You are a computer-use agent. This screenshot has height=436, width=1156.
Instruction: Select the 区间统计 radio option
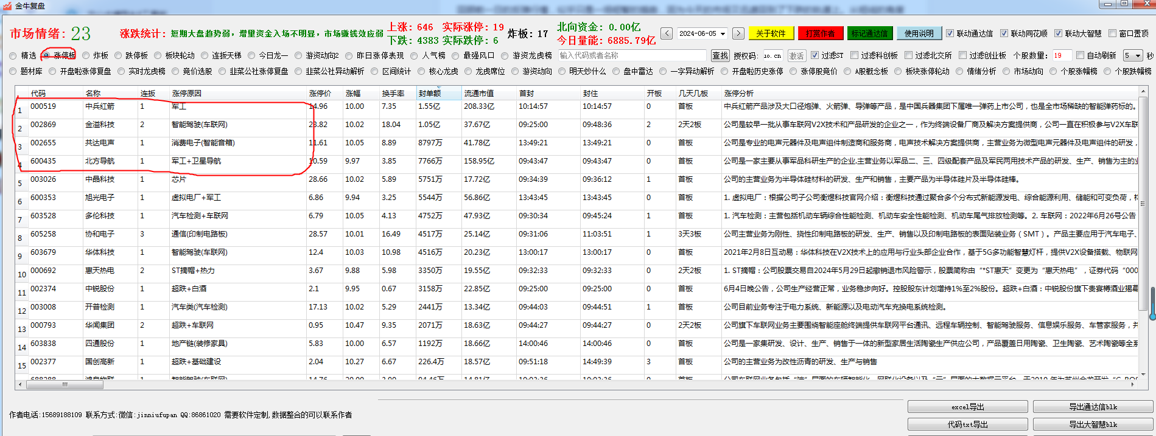coord(374,71)
